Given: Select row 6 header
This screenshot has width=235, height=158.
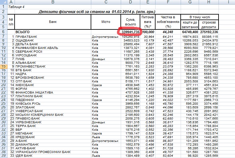Looking at the screenshot, I should tap(4, 32).
